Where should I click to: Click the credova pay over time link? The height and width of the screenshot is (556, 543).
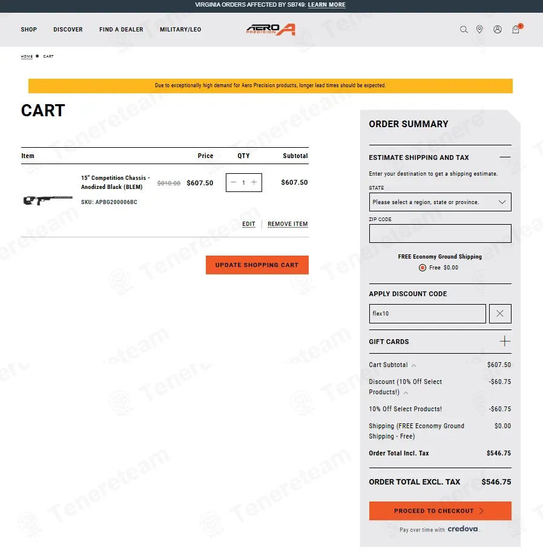coord(462,529)
